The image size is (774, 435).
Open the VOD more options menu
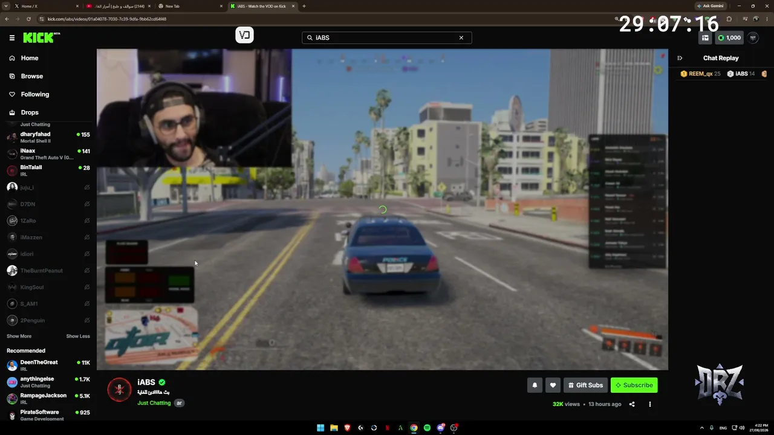click(650, 404)
